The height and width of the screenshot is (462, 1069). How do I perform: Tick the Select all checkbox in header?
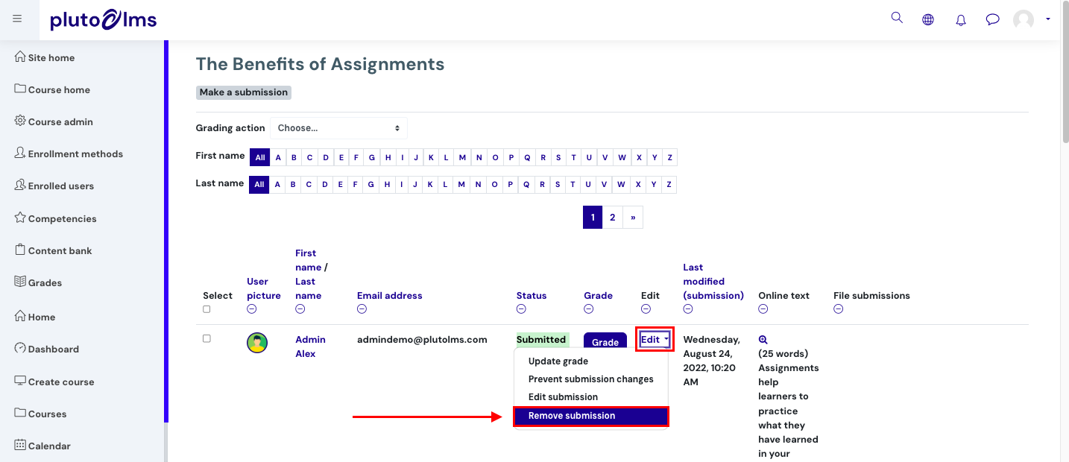click(206, 309)
